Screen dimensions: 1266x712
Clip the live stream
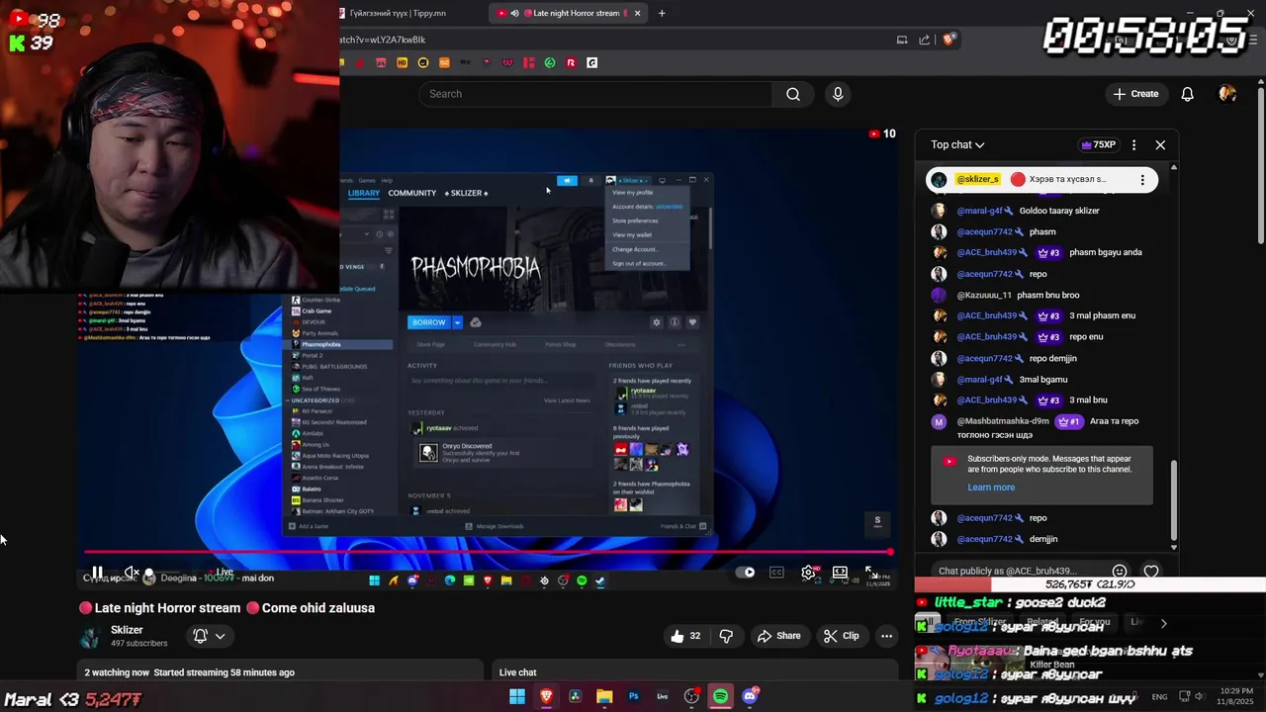coord(841,636)
